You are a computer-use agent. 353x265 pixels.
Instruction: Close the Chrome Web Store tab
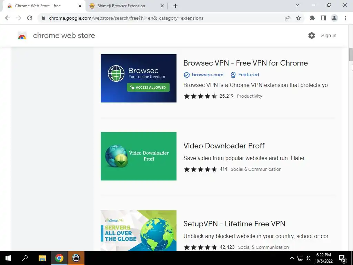[x=80, y=6]
